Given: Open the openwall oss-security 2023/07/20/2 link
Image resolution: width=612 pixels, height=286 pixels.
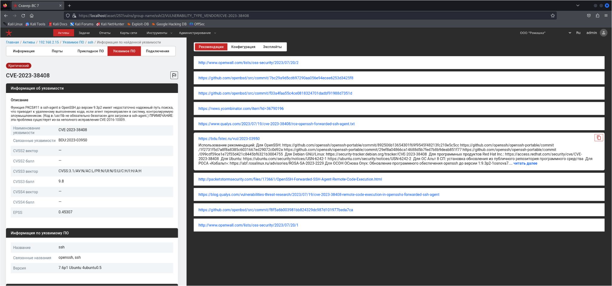Looking at the screenshot, I should (x=248, y=63).
